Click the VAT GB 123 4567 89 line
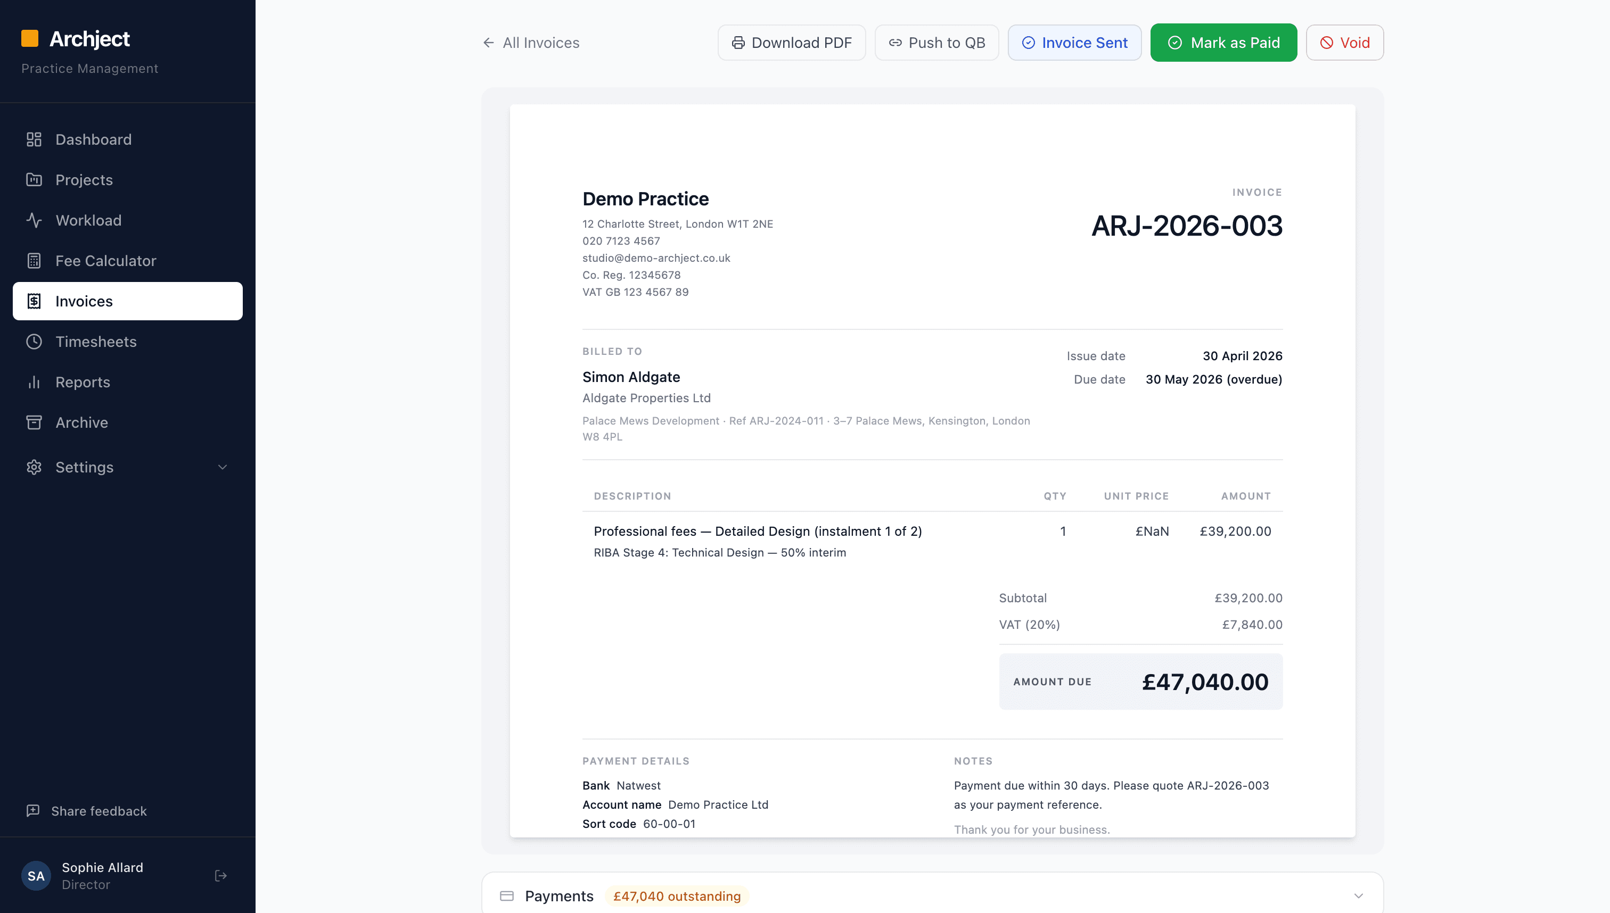 [x=635, y=292]
